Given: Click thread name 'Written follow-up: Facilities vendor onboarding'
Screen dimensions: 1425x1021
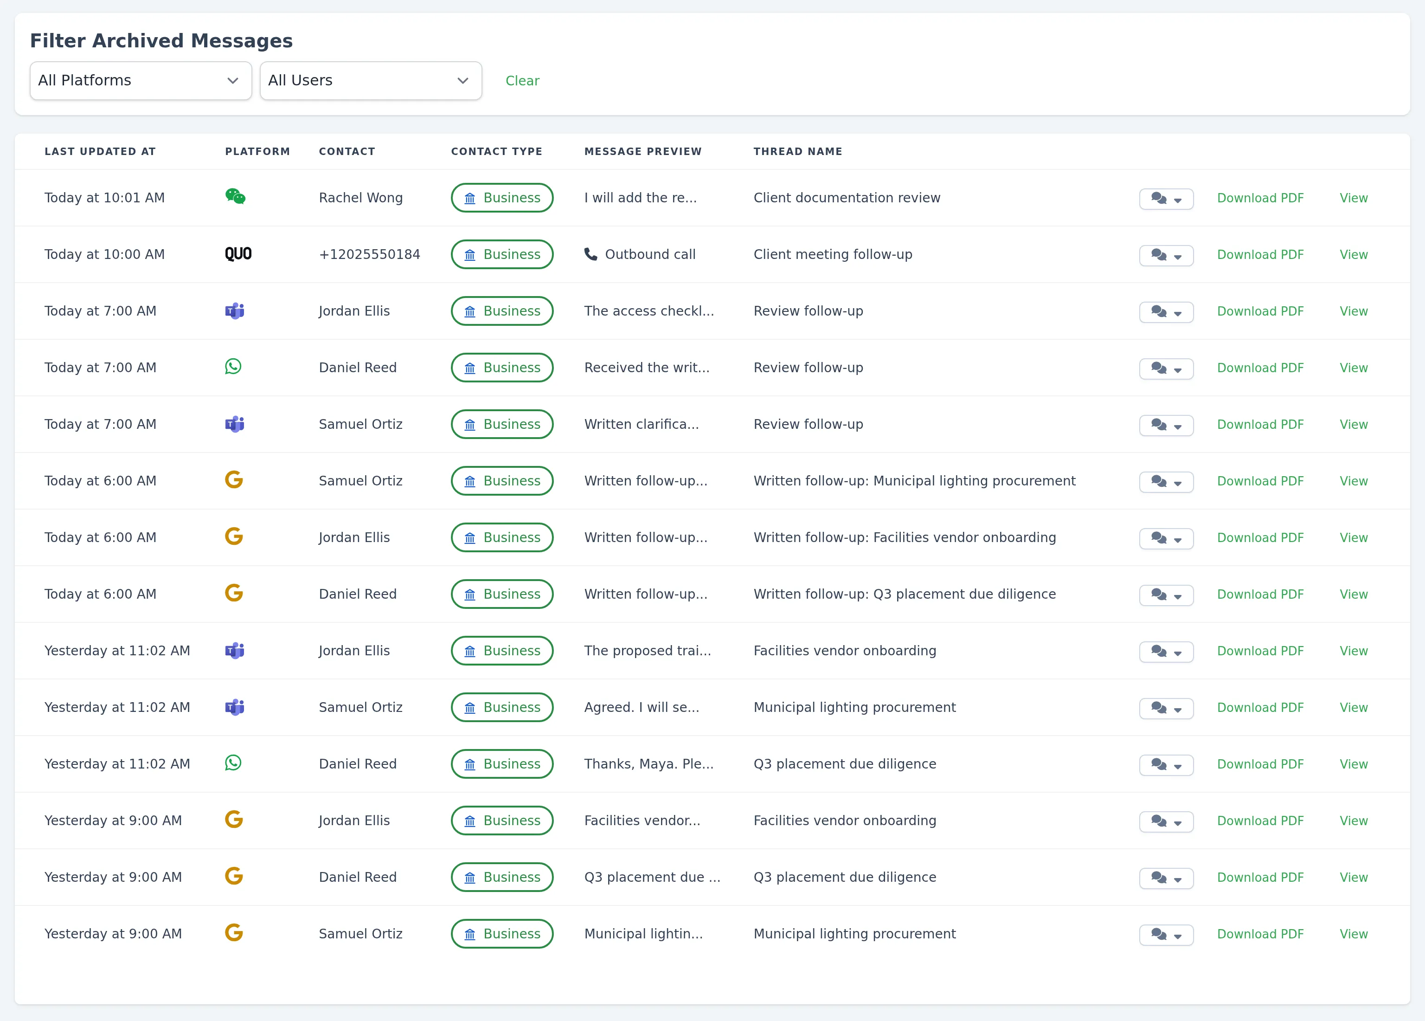Looking at the screenshot, I should [x=904, y=537].
